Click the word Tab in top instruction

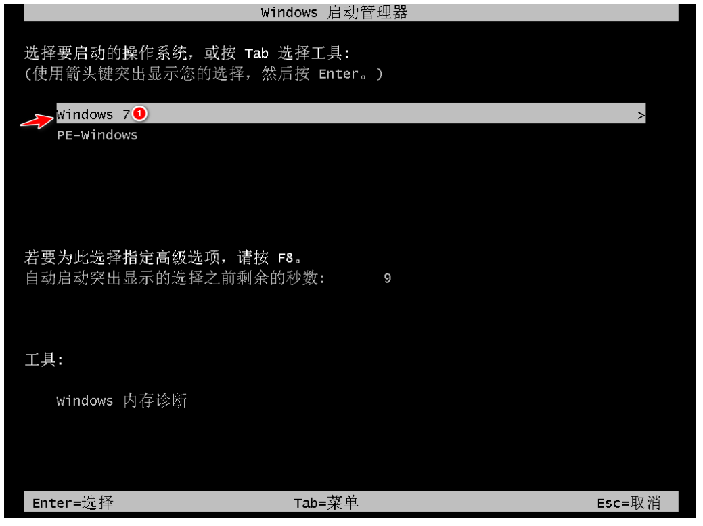point(256,53)
